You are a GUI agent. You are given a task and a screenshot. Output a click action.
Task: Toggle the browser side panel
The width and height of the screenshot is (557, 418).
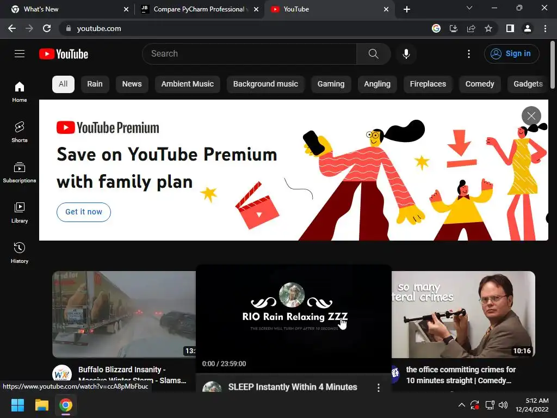tap(510, 28)
